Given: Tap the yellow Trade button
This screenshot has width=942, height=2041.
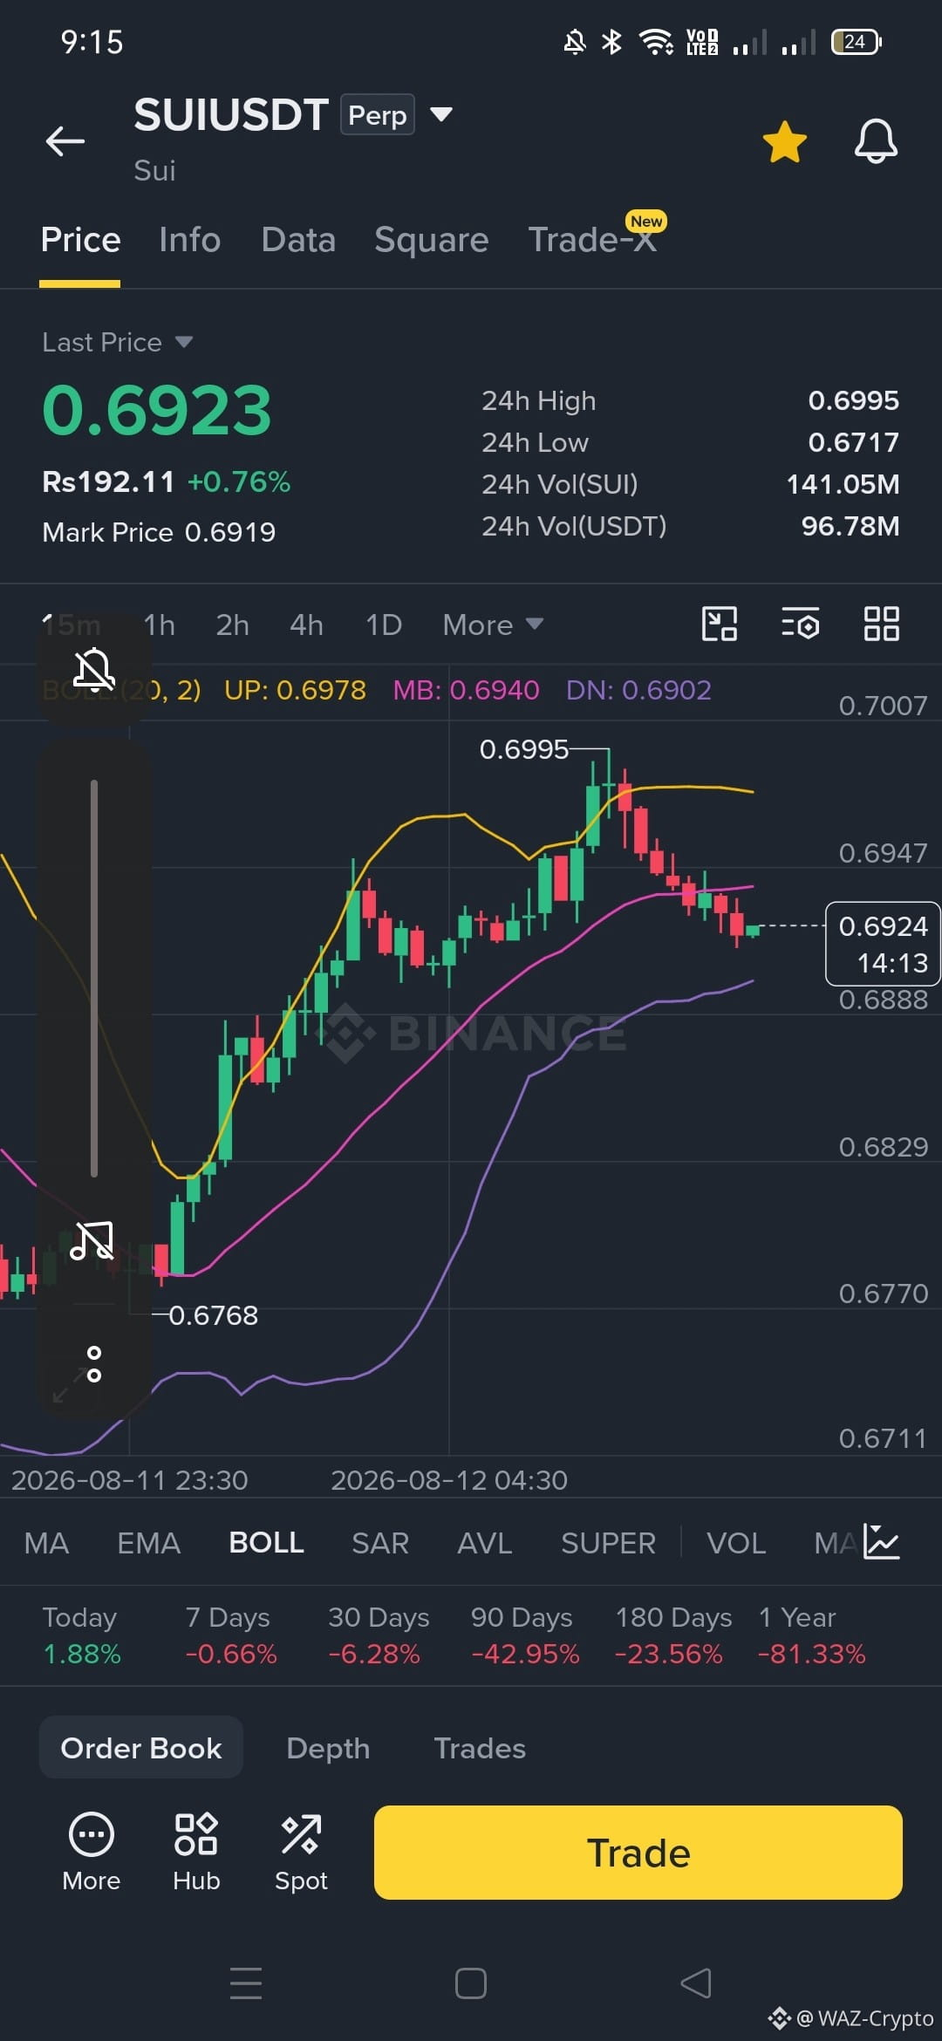Looking at the screenshot, I should coord(638,1852).
